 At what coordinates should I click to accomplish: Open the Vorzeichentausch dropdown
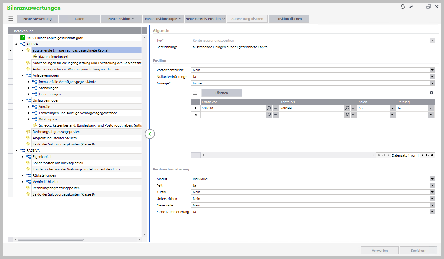432,70
